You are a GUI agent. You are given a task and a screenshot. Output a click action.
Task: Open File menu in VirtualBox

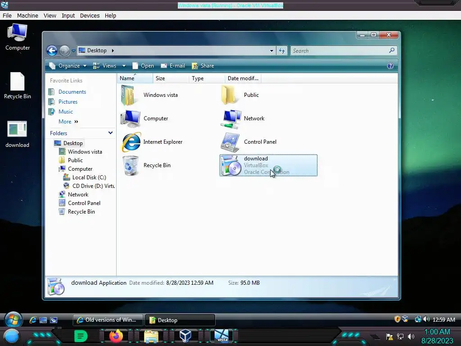click(7, 16)
